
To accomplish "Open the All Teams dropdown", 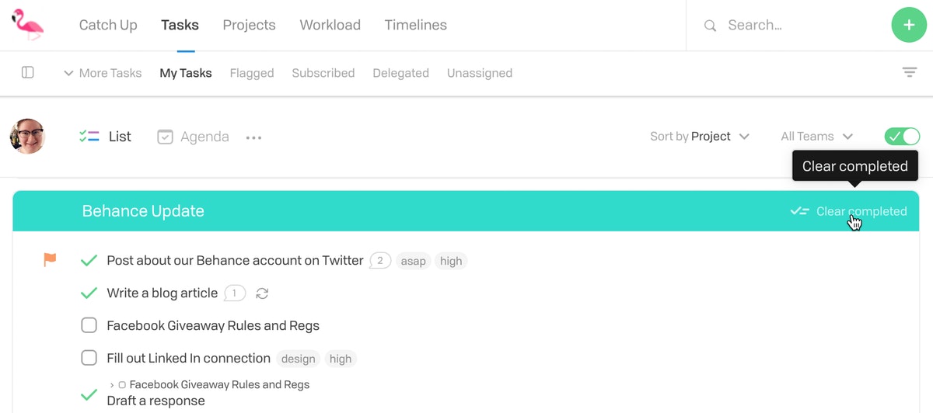I will [x=816, y=137].
